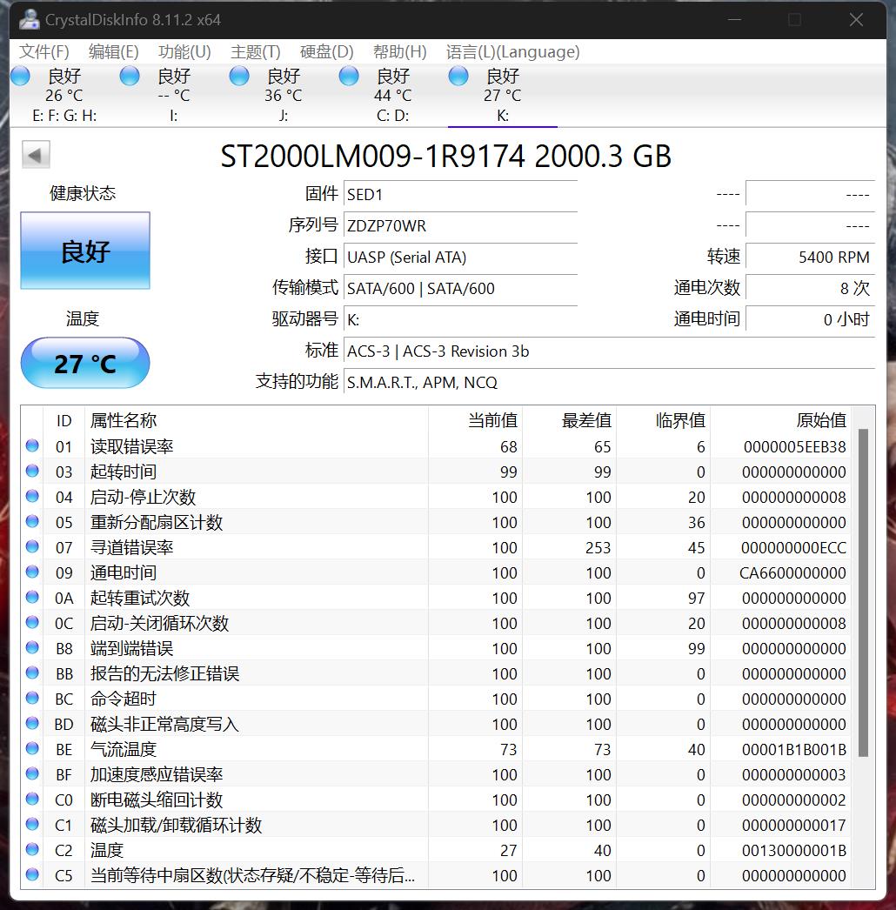Click status orb for attribute 0A 起转重试次数
The width and height of the screenshot is (896, 910).
[32, 597]
